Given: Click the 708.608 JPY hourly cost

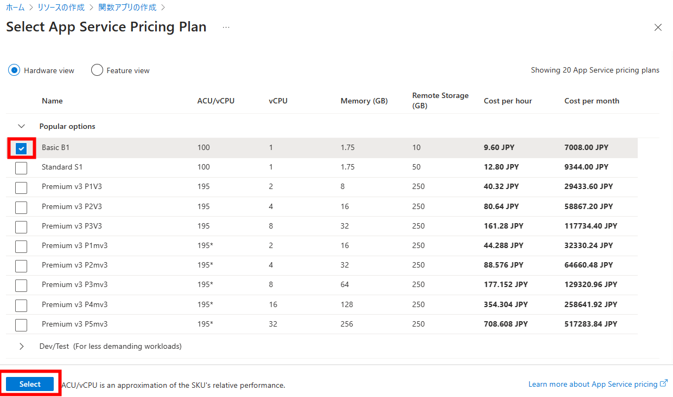Looking at the screenshot, I should point(506,324).
